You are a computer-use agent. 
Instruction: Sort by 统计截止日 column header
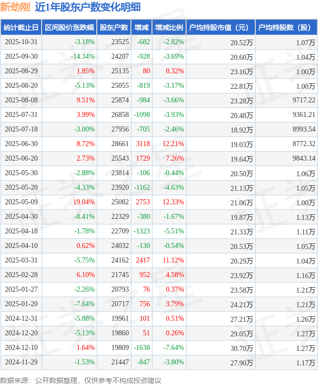coord(21,28)
